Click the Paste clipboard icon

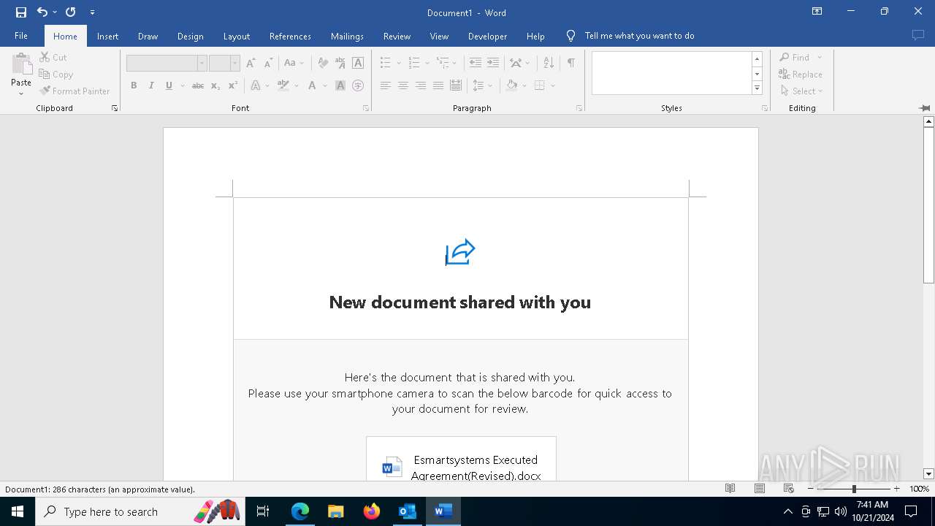pyautogui.click(x=21, y=63)
